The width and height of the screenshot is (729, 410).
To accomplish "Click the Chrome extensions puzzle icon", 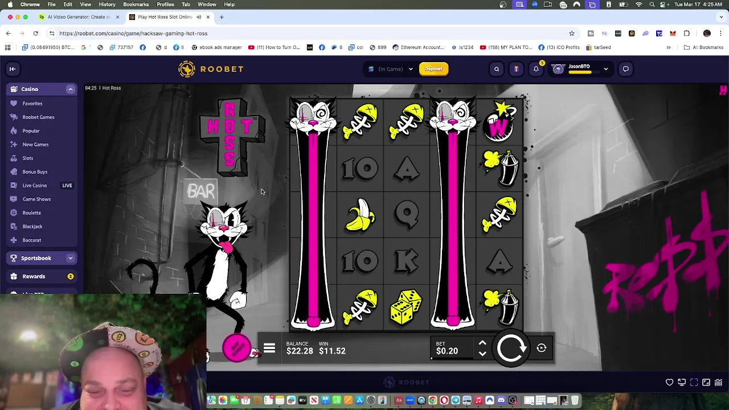I will (686, 33).
